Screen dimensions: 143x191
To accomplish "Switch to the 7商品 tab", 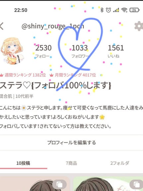I will point(71,163).
